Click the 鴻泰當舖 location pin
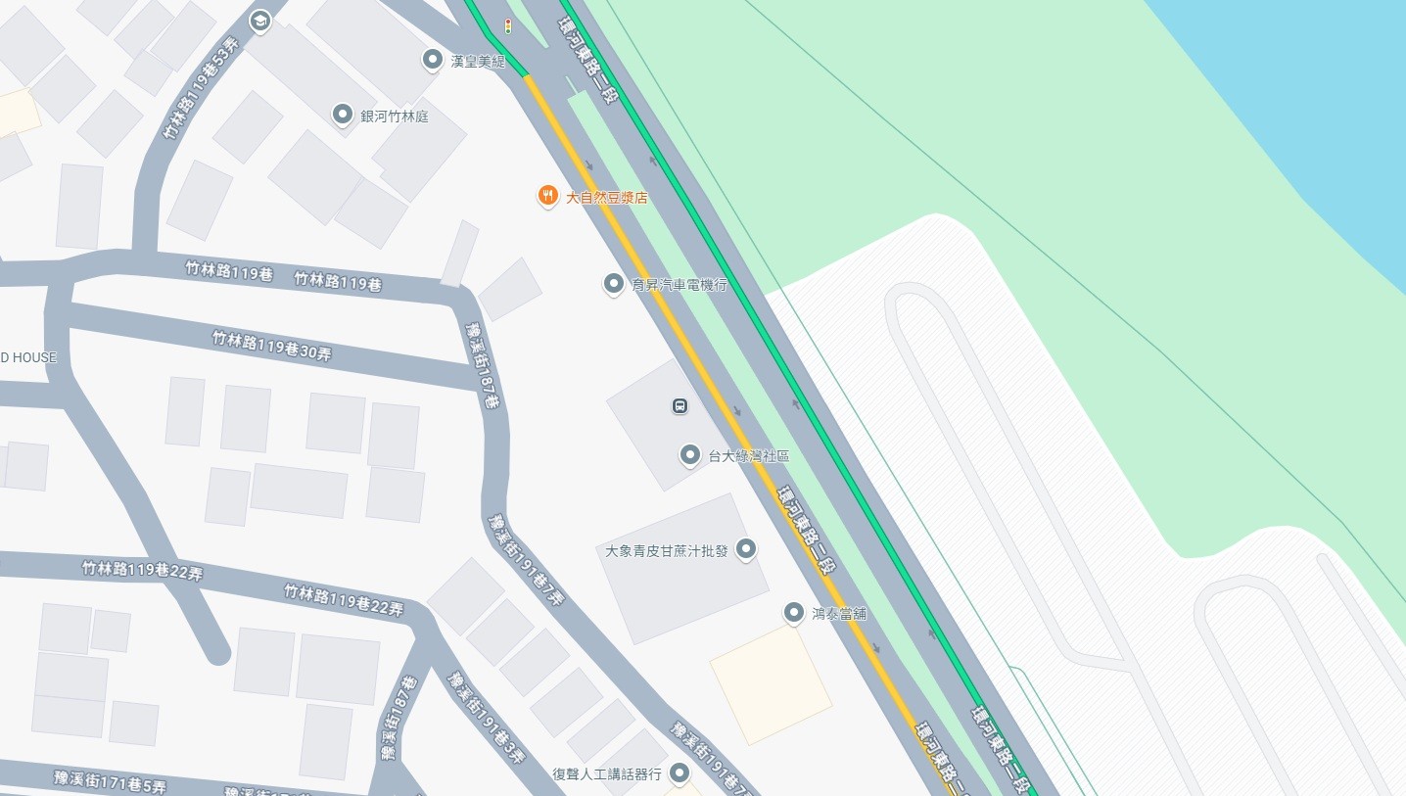This screenshot has height=796, width=1406. (x=795, y=613)
